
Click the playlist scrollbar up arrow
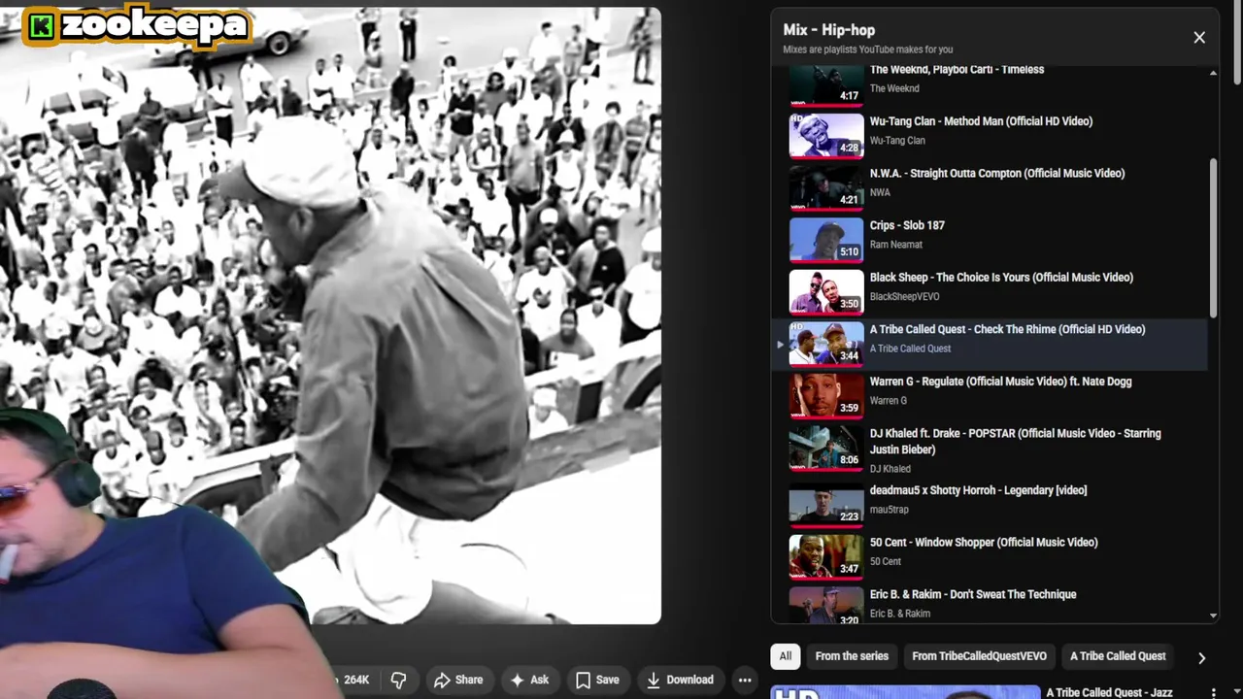1213,73
